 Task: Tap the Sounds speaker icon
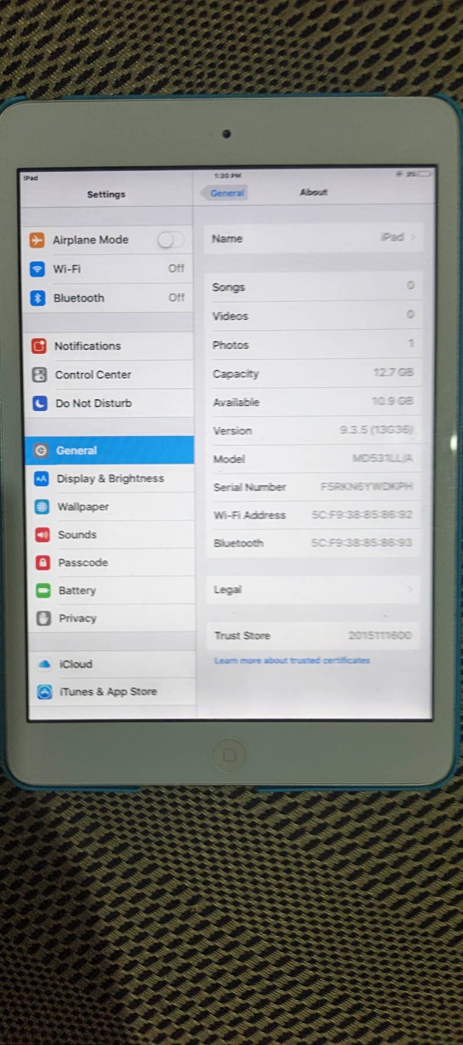tap(42, 535)
